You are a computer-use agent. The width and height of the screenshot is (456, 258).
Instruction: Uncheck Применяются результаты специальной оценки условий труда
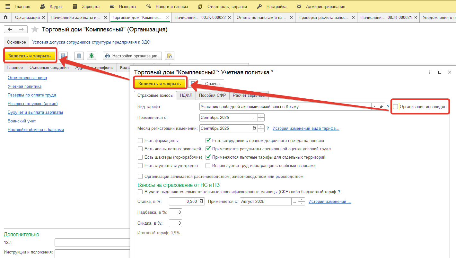point(208,149)
